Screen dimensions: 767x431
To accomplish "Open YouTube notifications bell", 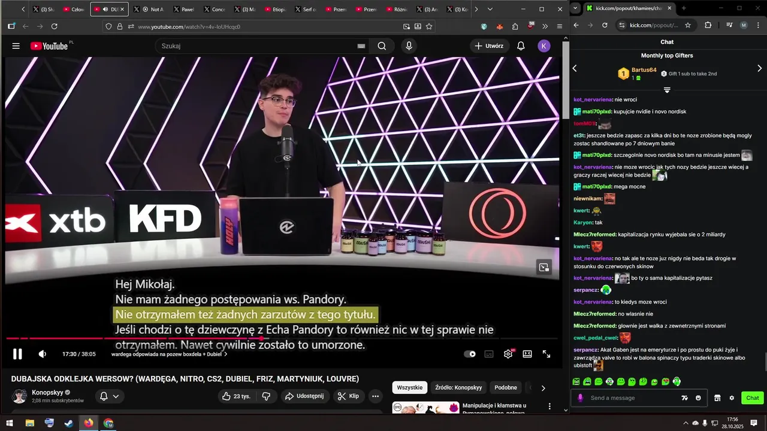I will pyautogui.click(x=521, y=46).
